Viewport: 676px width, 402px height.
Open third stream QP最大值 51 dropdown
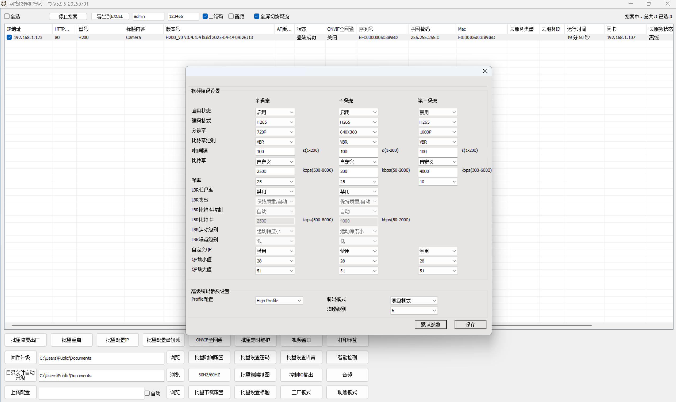pyautogui.click(x=437, y=271)
